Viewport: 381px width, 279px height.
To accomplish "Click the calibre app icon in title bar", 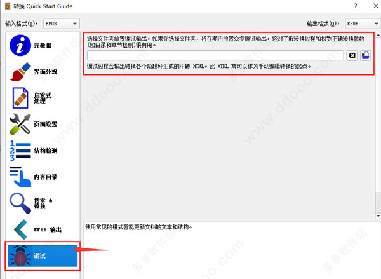I will 8,6.
